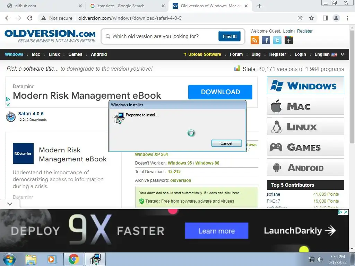Click Upload Software in the navbar
The image size is (355, 266).
[x=202, y=54]
